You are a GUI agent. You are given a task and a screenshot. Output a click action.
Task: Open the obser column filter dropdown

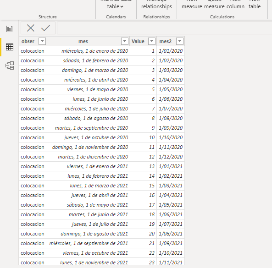pos(42,41)
